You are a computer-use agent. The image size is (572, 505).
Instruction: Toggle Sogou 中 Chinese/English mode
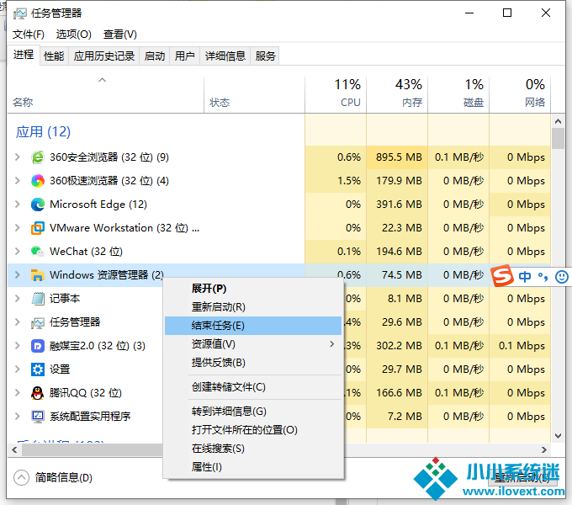[x=525, y=277]
